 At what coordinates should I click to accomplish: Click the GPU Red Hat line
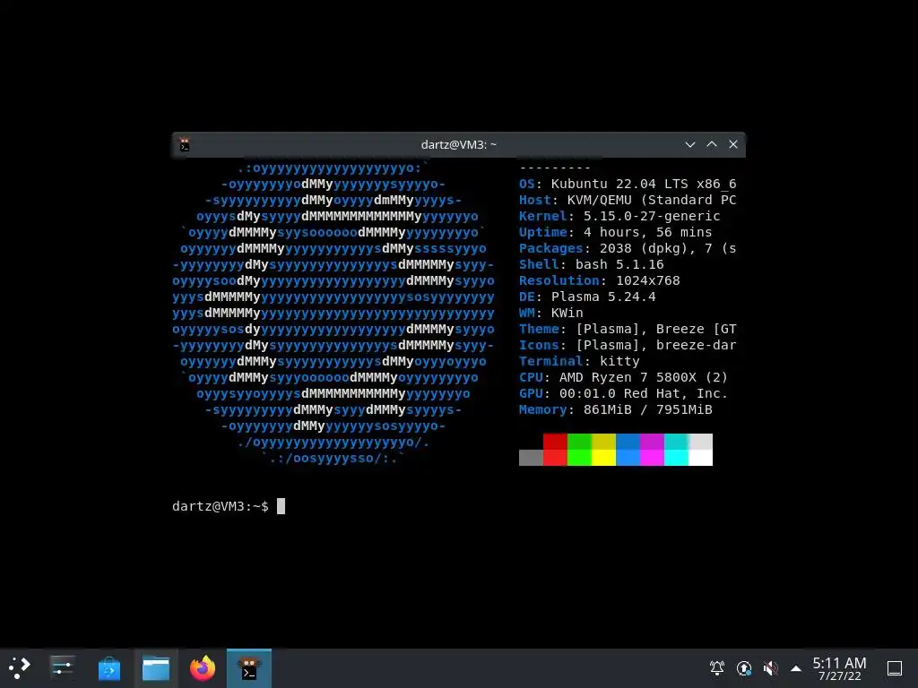tap(624, 393)
